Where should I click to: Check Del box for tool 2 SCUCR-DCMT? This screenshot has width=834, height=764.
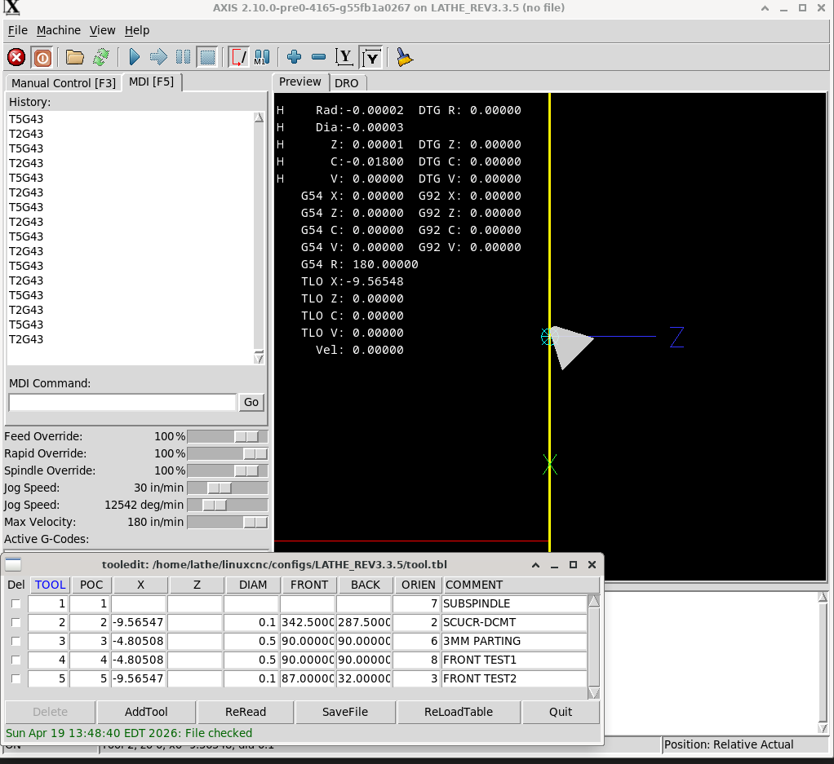(x=16, y=622)
